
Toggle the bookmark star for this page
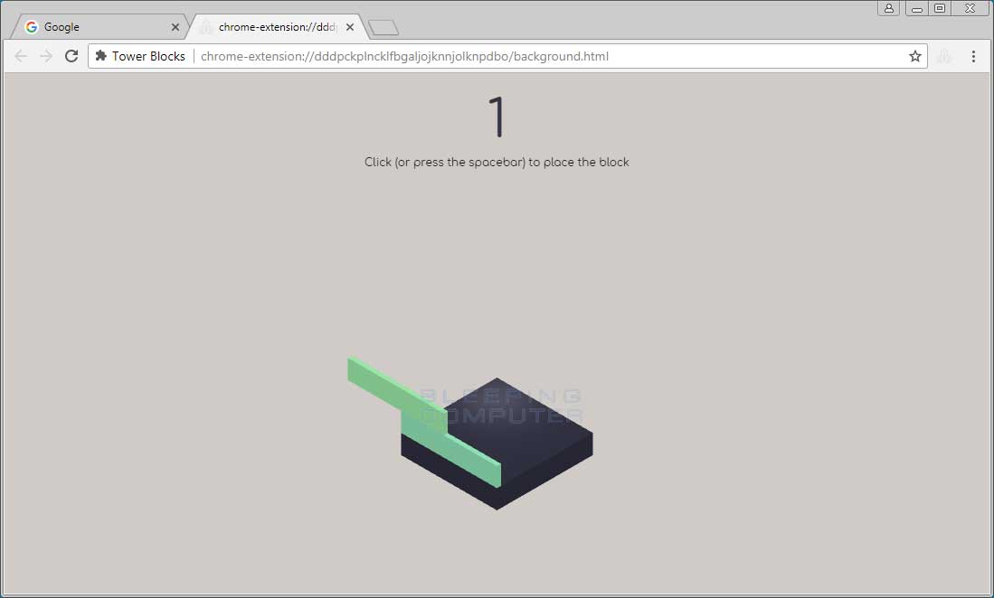point(914,56)
